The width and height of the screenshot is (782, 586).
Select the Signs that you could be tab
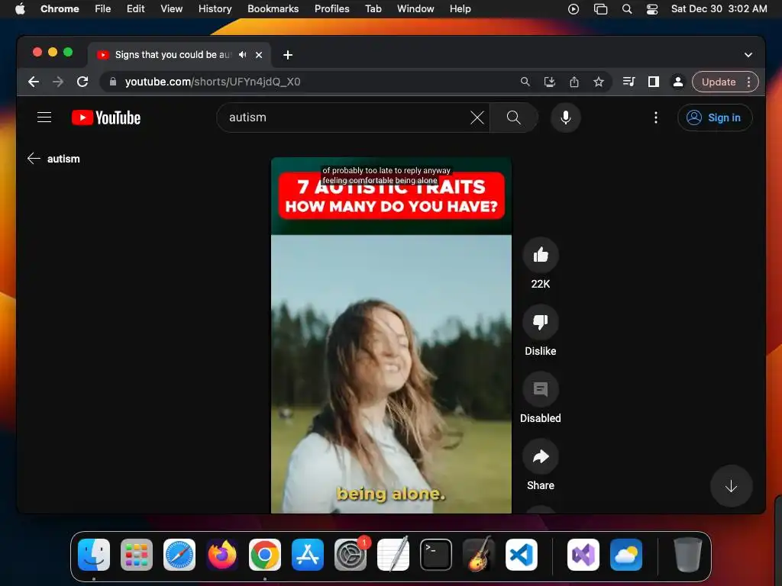(x=179, y=55)
